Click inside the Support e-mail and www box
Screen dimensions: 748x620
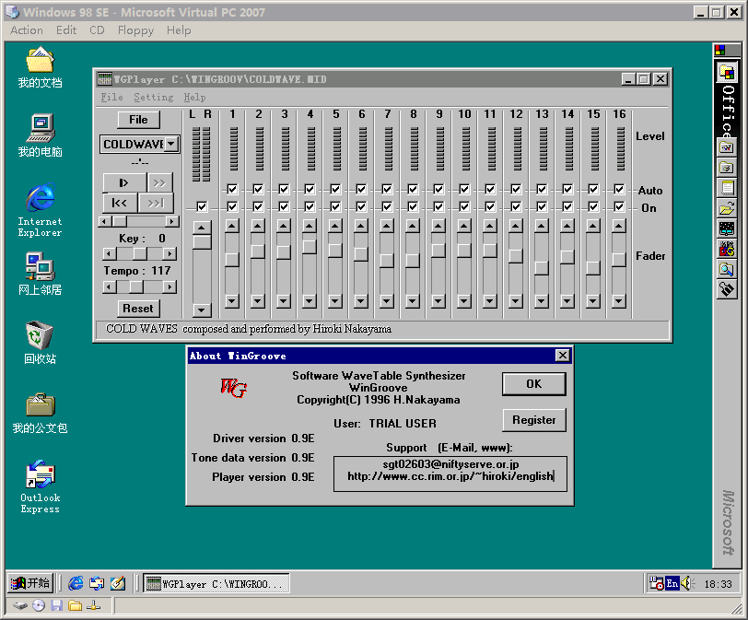point(450,474)
